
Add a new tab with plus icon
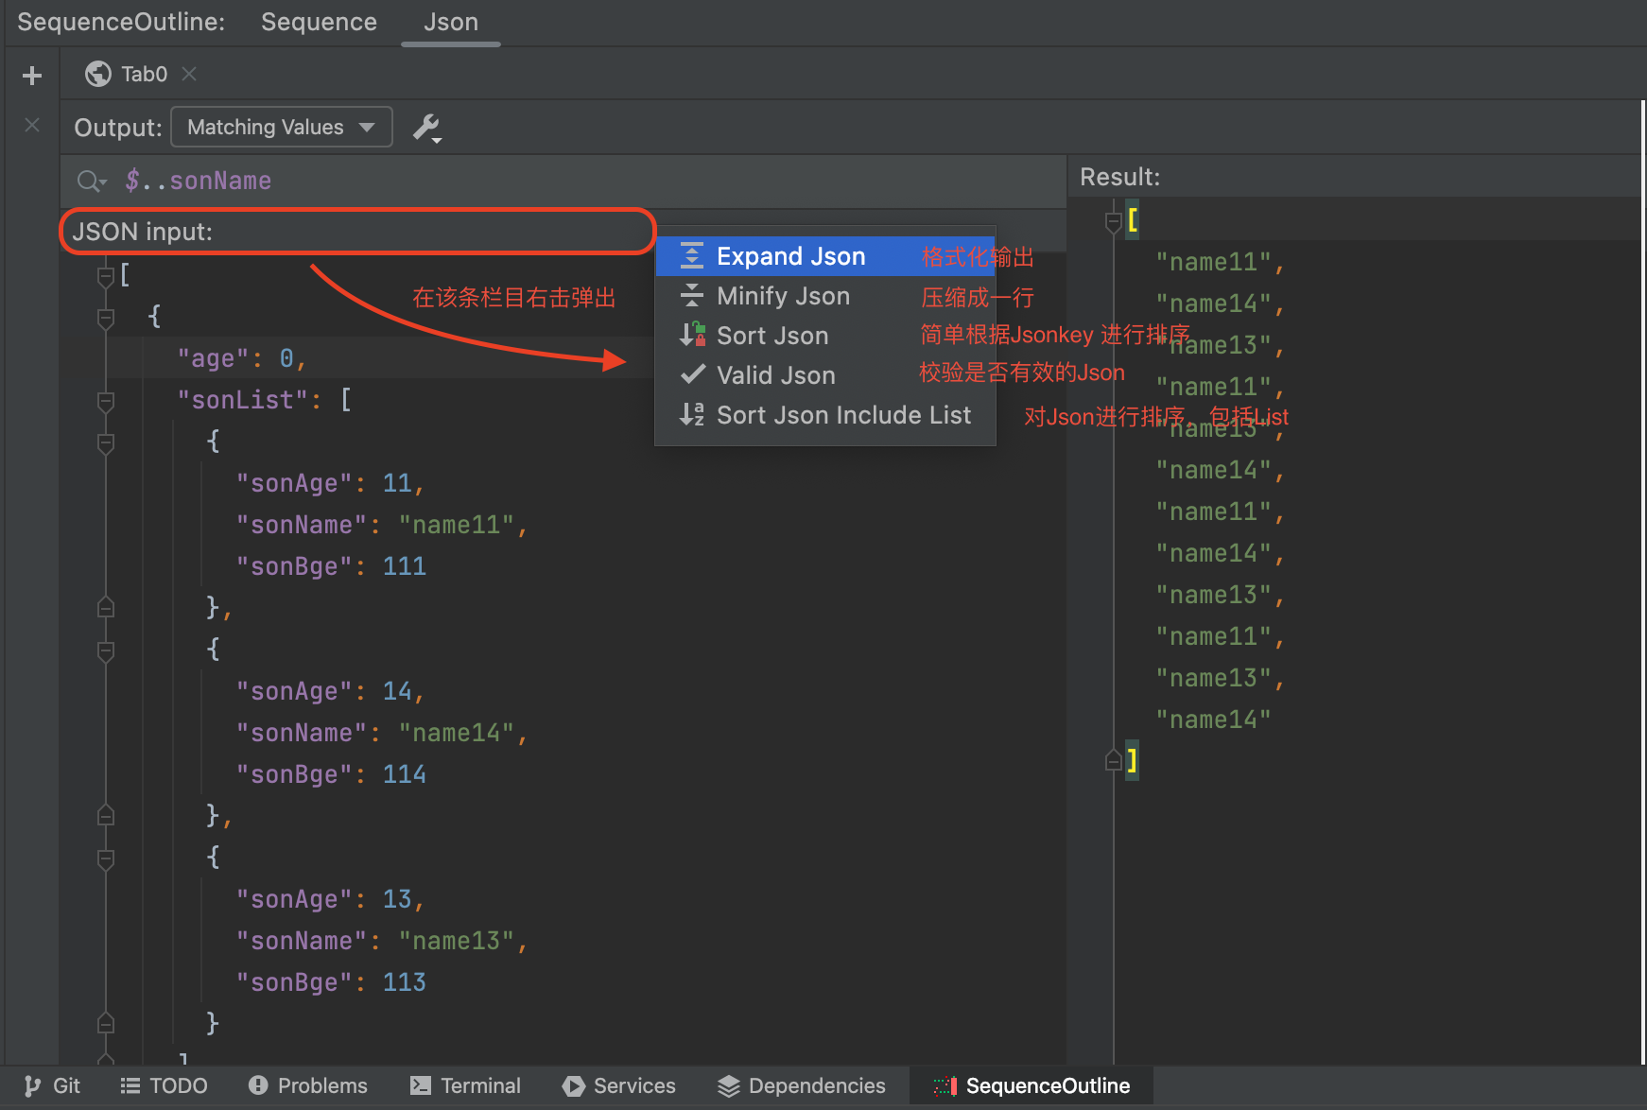click(32, 75)
